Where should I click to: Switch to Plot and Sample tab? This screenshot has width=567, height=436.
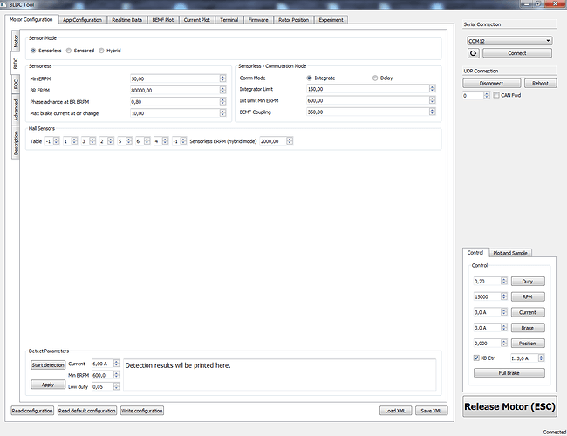[x=510, y=253]
